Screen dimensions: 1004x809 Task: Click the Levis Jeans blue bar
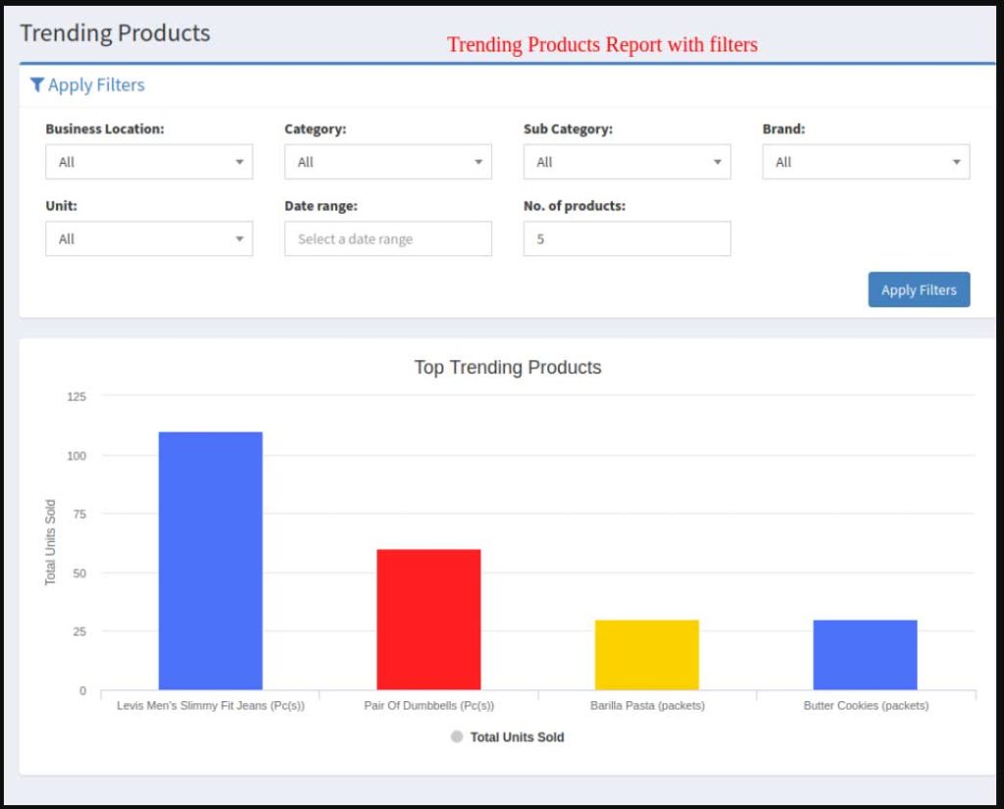(211, 560)
